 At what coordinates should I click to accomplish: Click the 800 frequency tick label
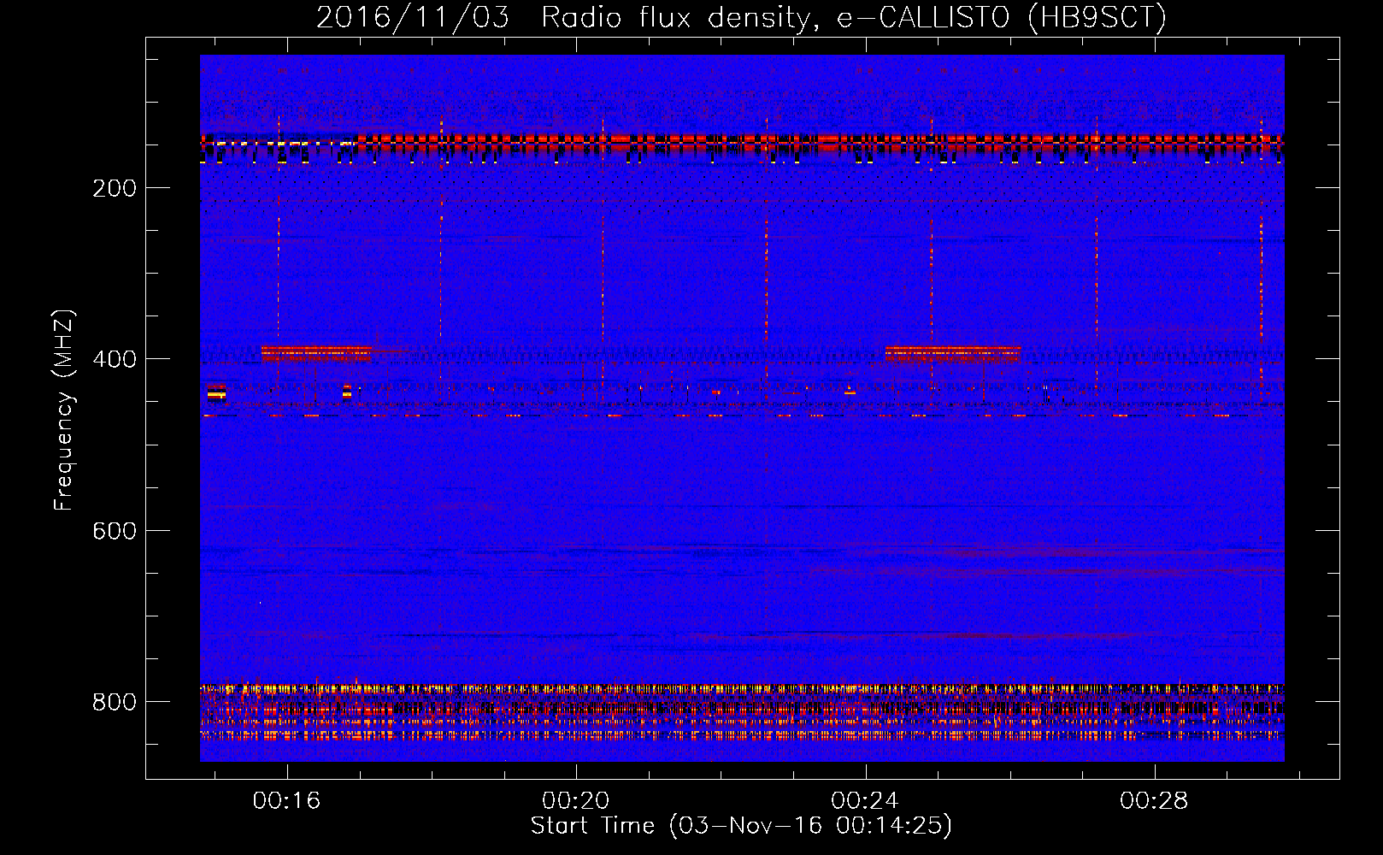(x=115, y=702)
